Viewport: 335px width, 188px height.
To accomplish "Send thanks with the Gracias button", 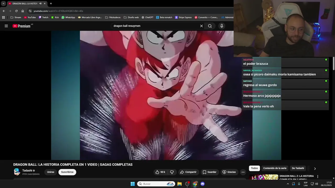I will click(x=229, y=172).
